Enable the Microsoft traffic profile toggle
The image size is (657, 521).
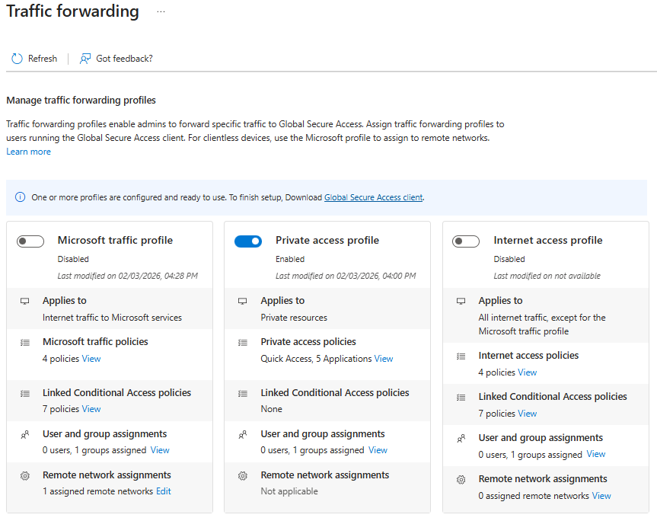(x=30, y=241)
